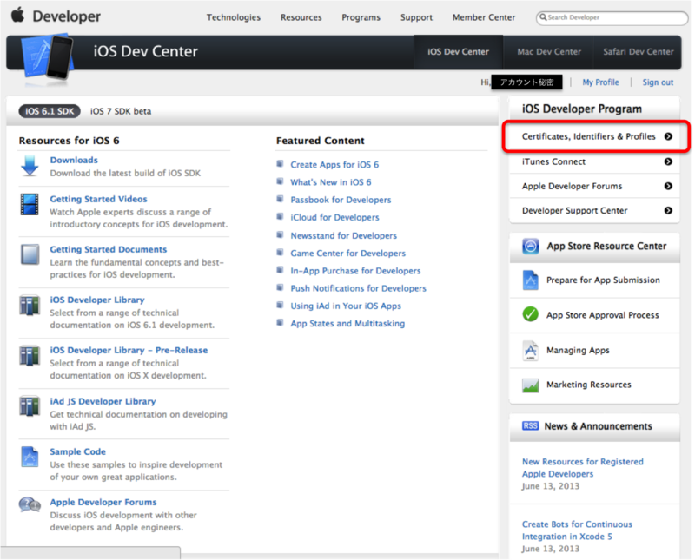Click the green checkmark Approval Process icon

tap(531, 314)
